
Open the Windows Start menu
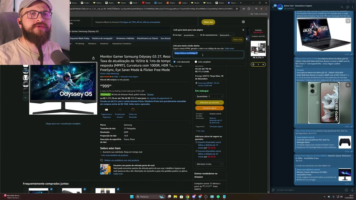coord(132,197)
